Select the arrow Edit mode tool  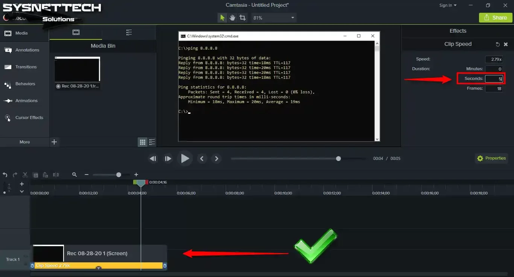222,18
